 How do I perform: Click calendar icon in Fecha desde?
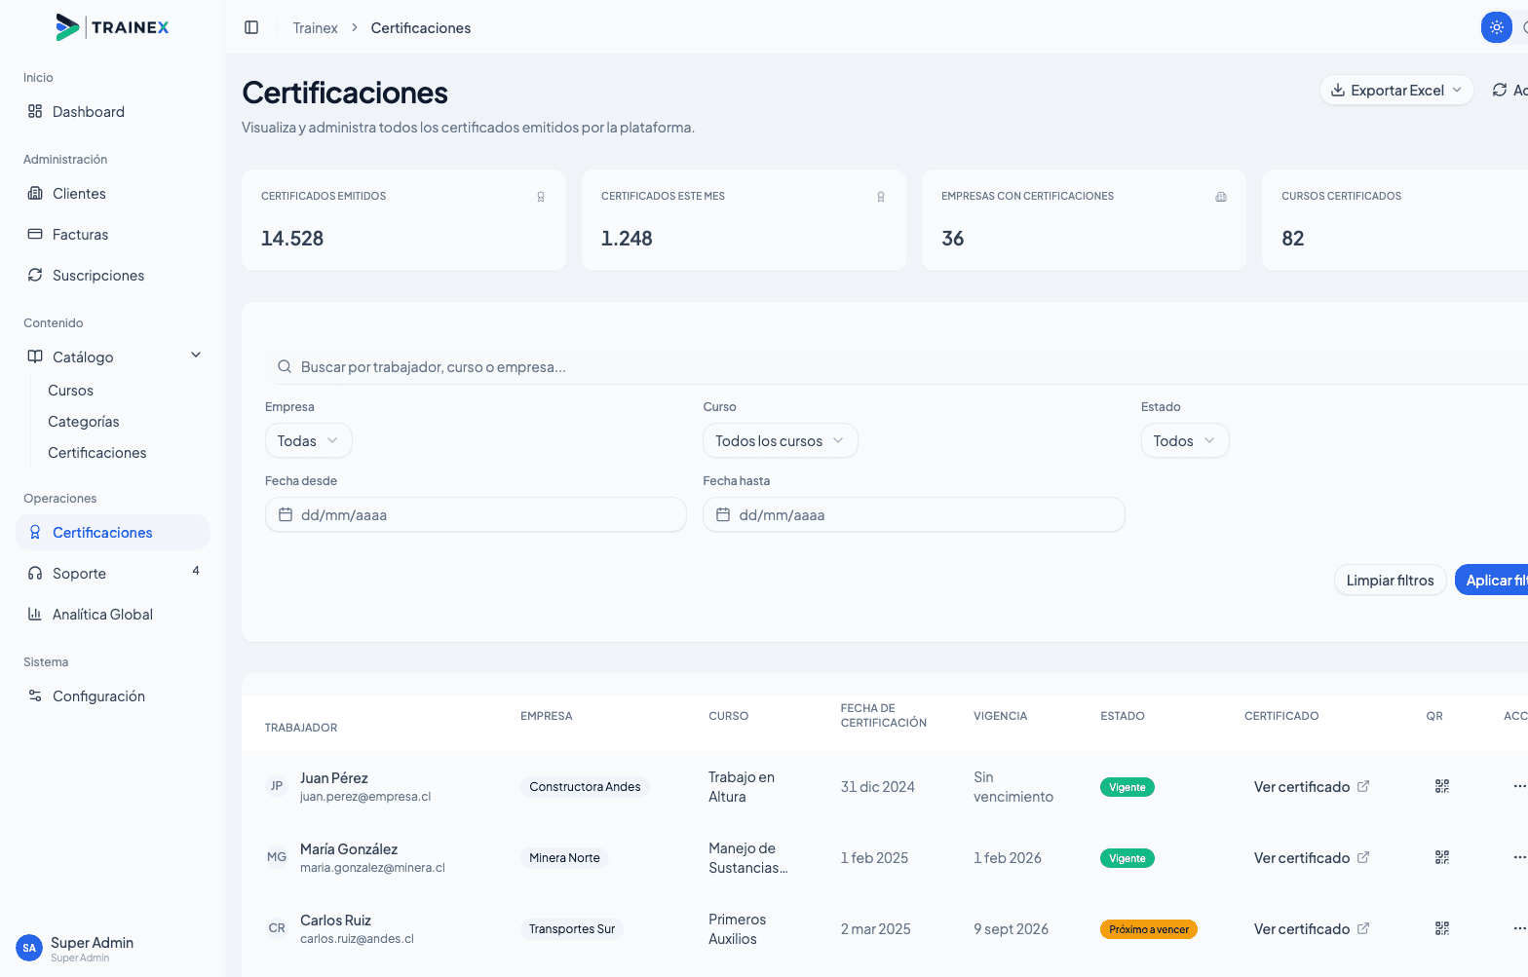[286, 514]
